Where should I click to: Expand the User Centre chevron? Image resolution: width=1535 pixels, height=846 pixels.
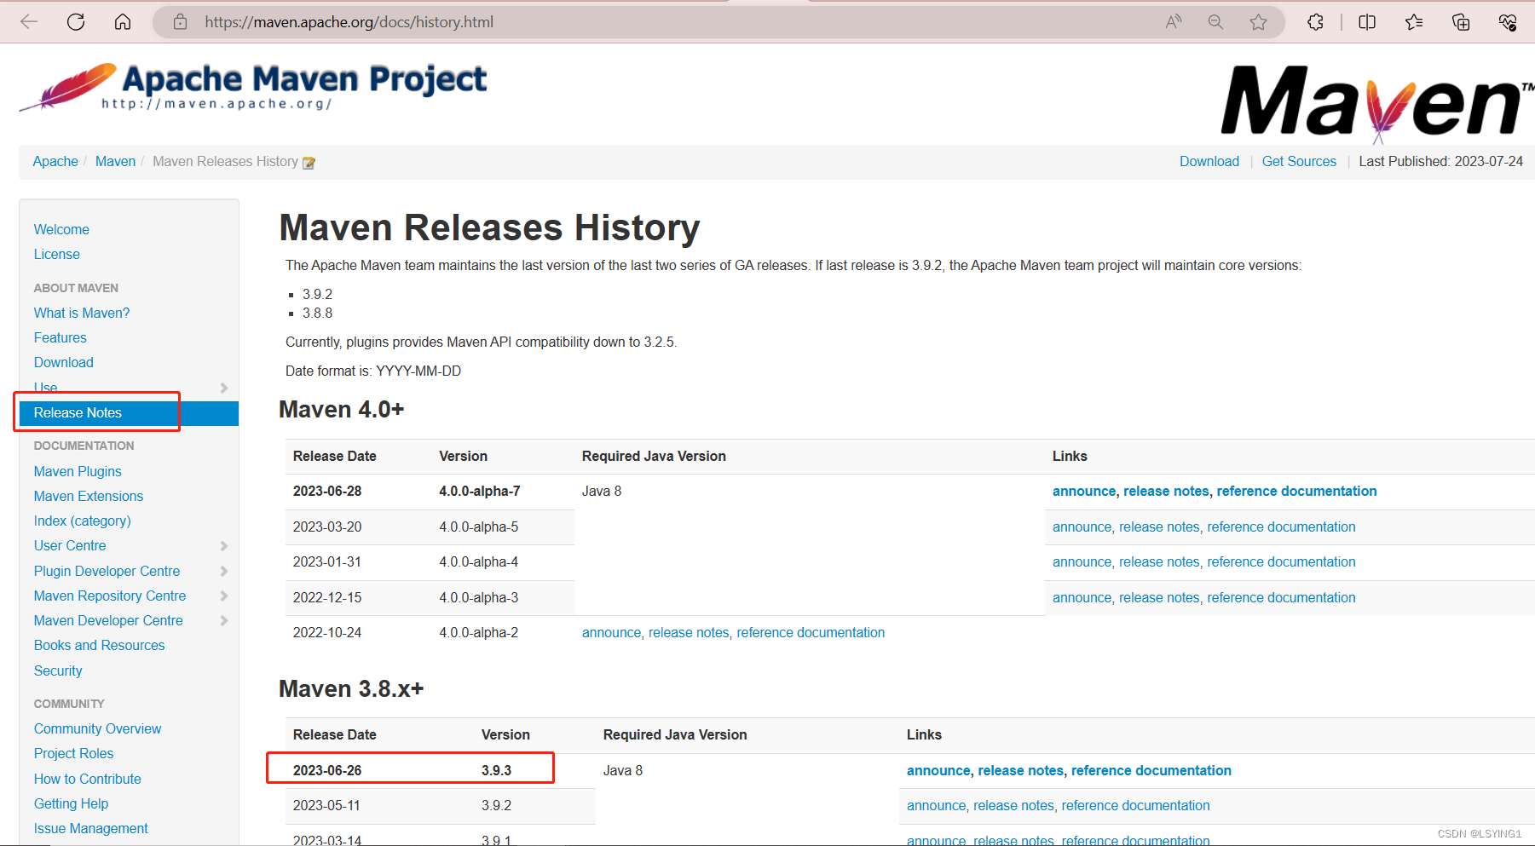tap(223, 546)
